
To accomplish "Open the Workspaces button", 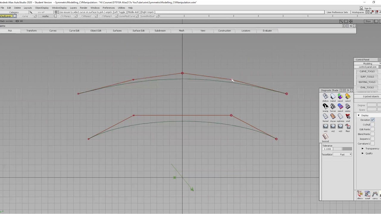I will (358, 12).
